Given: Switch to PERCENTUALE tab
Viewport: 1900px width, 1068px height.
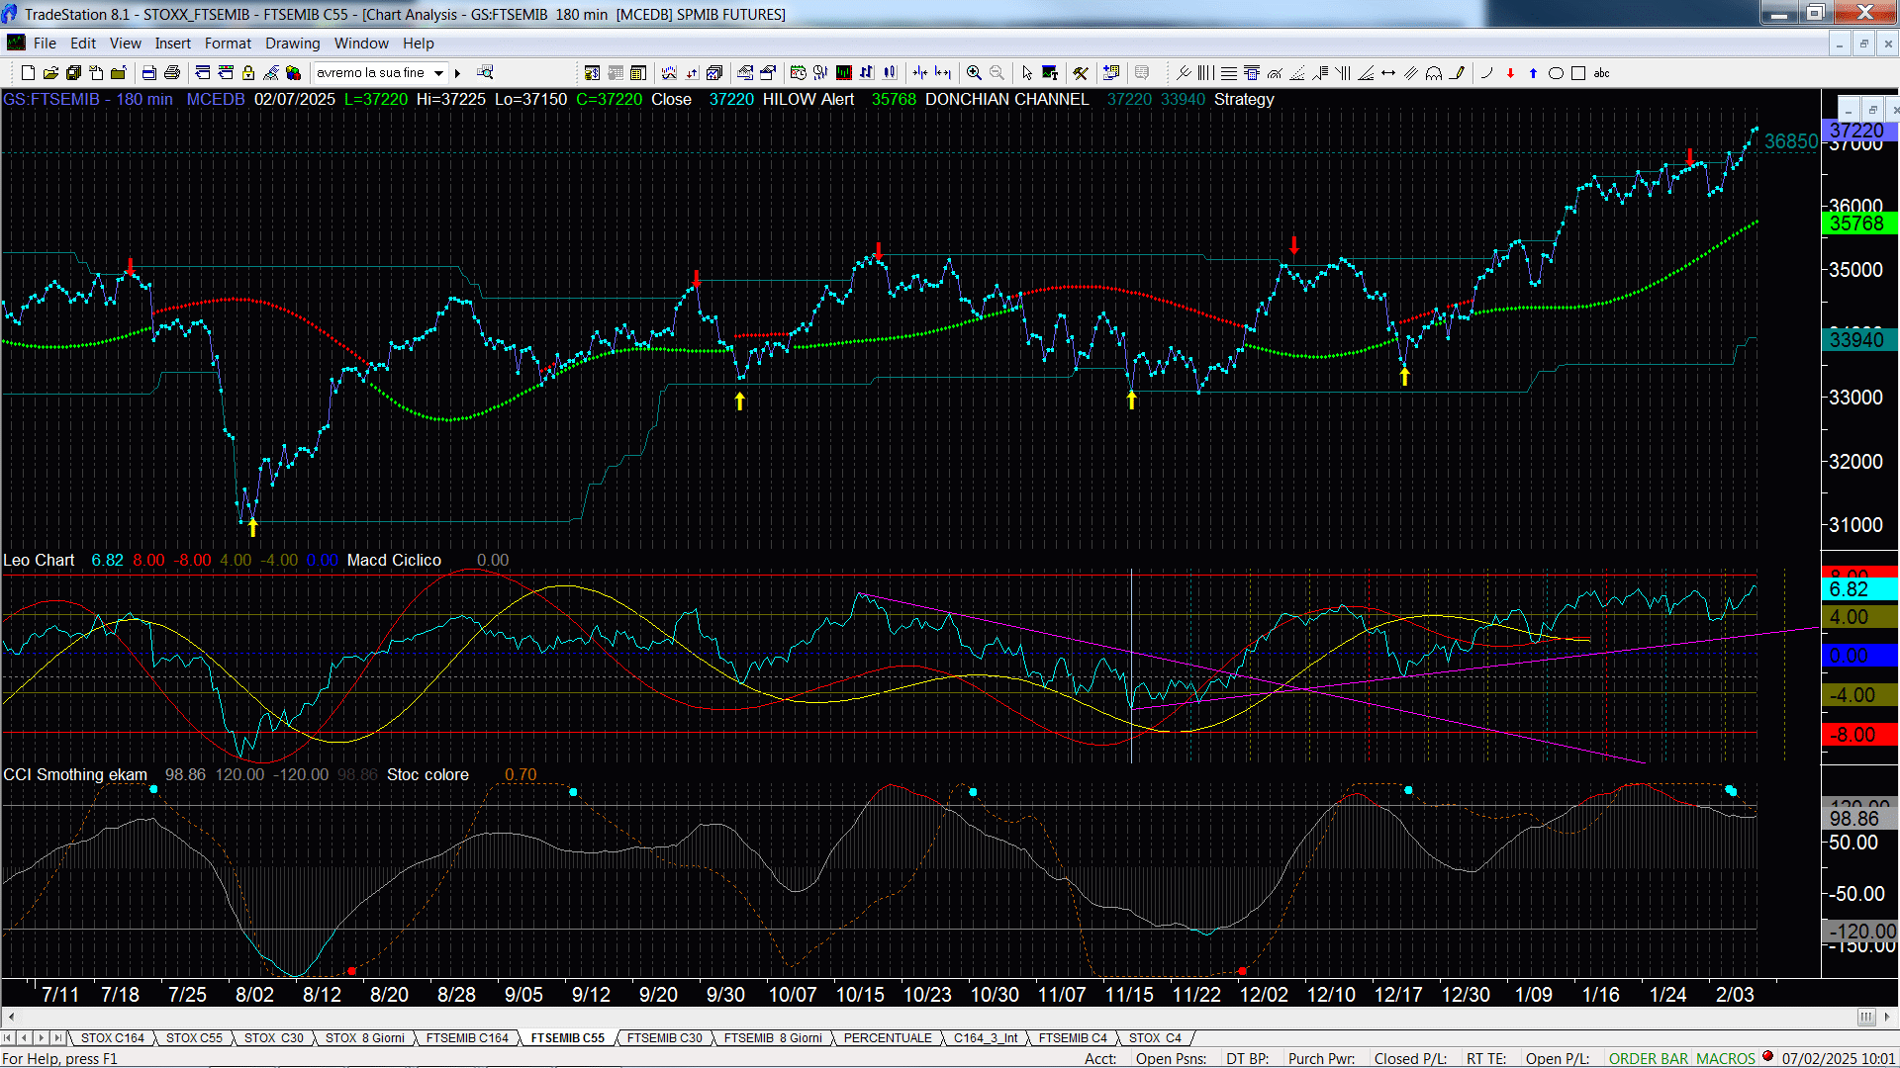Looking at the screenshot, I should click(888, 1038).
